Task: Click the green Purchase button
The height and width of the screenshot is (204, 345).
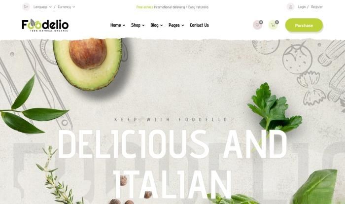Action: click(304, 25)
